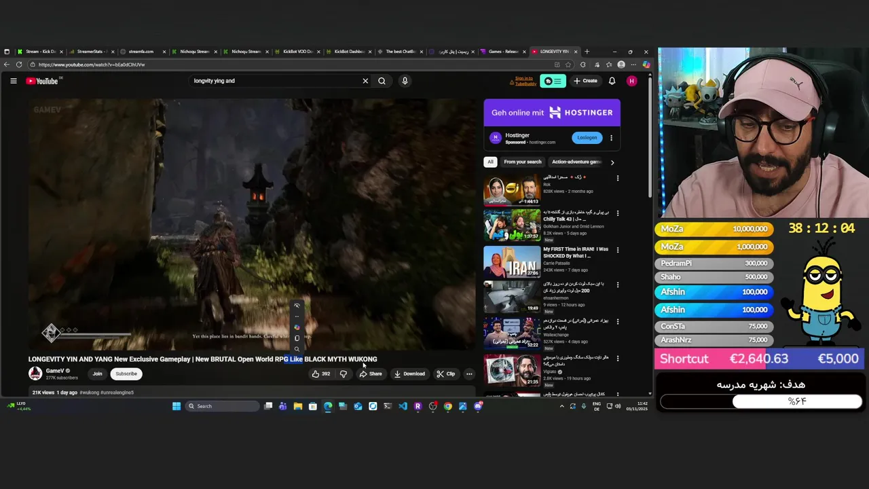Open the Create button

585,81
